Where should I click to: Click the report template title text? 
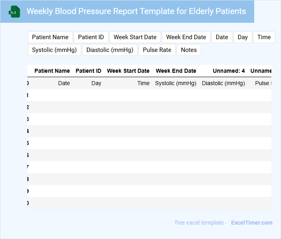coord(136,11)
